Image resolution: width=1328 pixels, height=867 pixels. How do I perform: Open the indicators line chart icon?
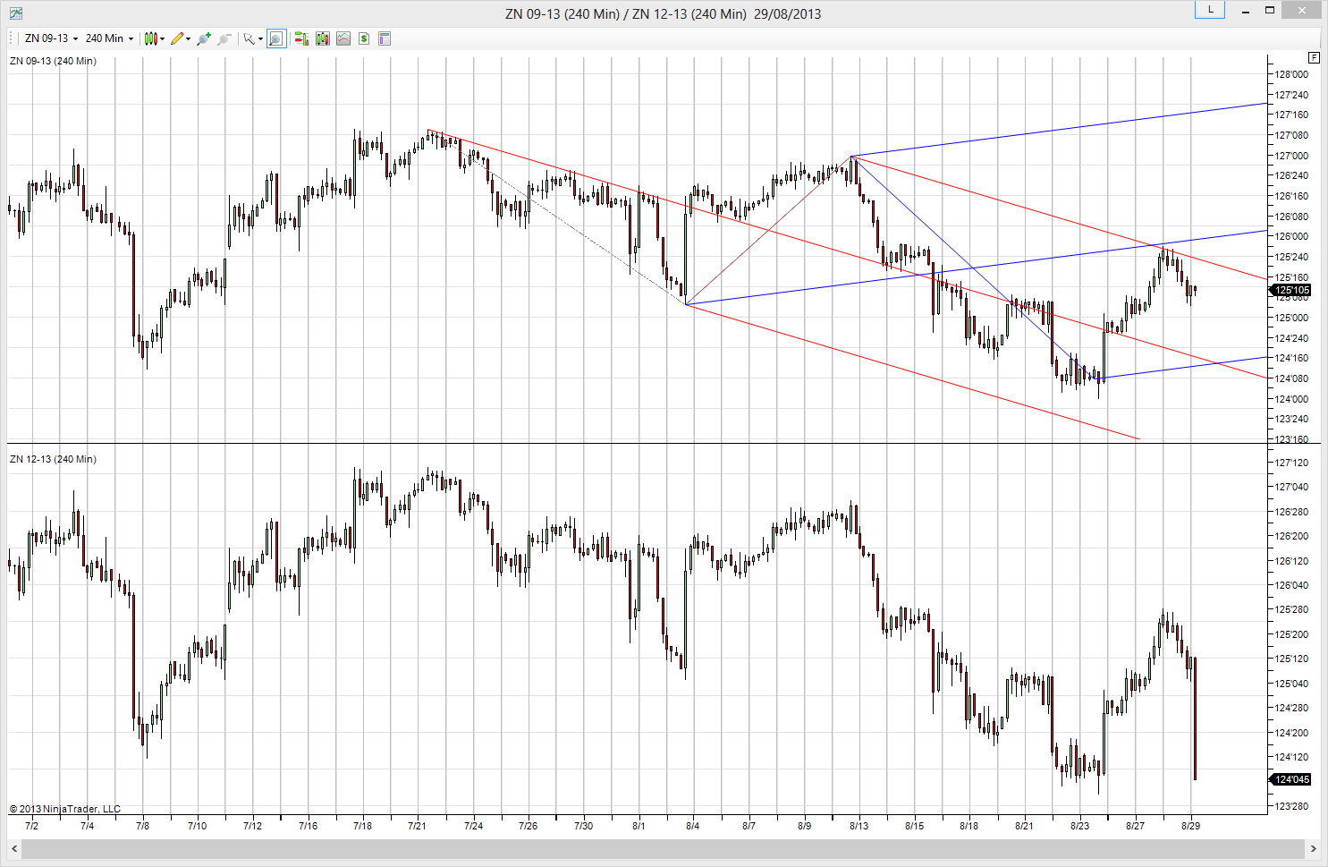tap(343, 38)
